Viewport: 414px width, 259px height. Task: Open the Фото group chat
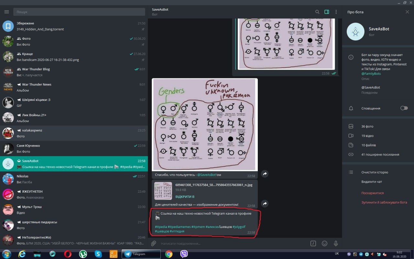(x=74, y=41)
